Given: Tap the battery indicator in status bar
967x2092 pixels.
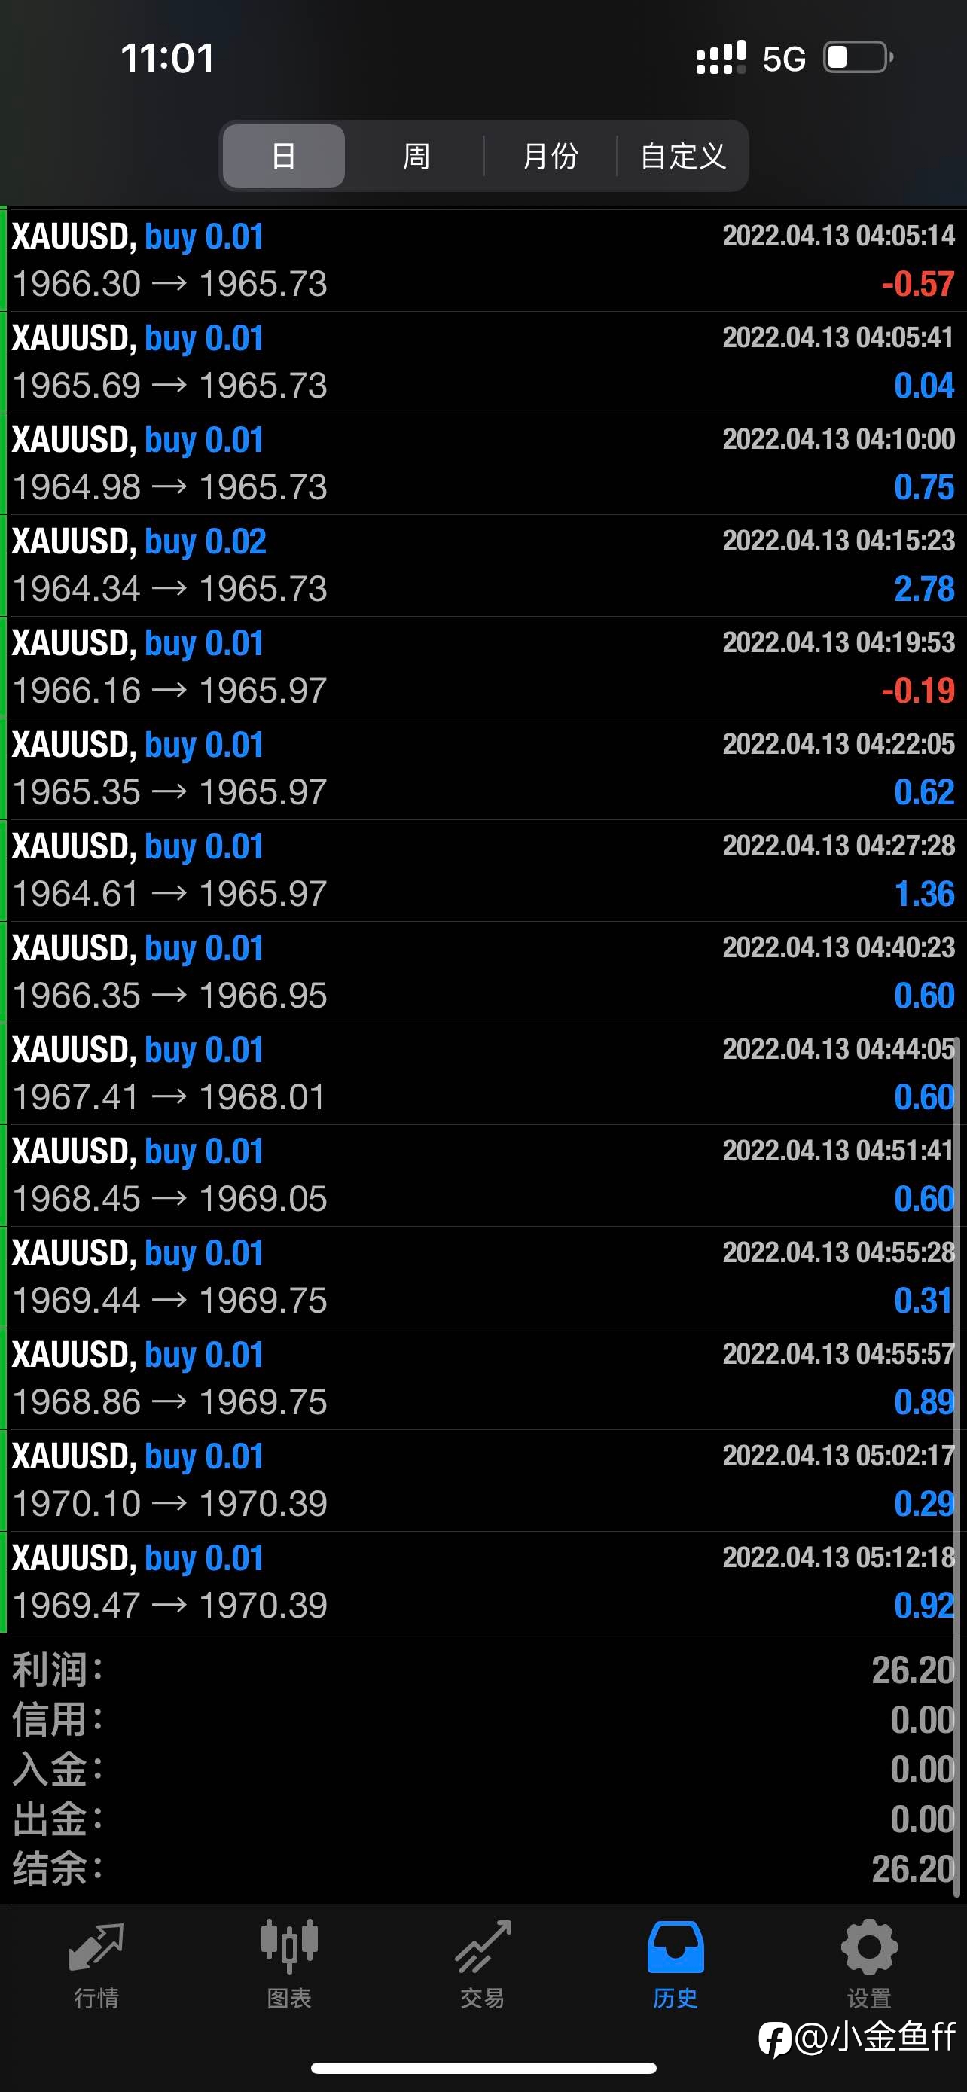Looking at the screenshot, I should (859, 58).
